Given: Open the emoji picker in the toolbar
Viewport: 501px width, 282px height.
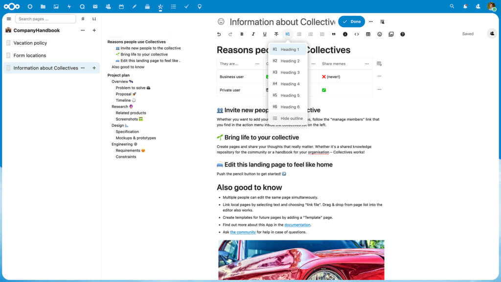Looking at the screenshot, I should [x=379, y=34].
